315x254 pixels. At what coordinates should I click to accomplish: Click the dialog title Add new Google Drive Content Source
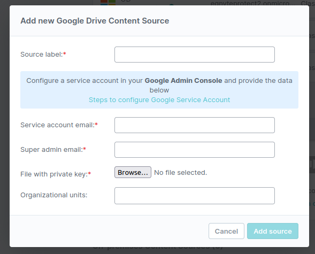click(x=95, y=21)
